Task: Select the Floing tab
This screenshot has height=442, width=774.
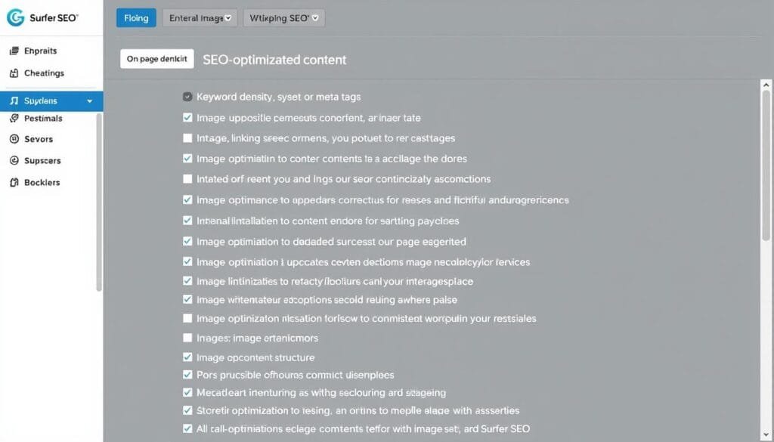Action: [x=136, y=18]
